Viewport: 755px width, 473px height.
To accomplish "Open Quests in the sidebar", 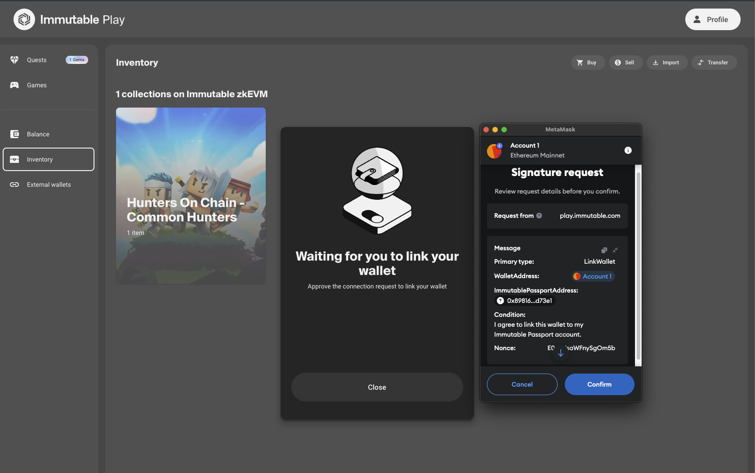I will (x=49, y=60).
